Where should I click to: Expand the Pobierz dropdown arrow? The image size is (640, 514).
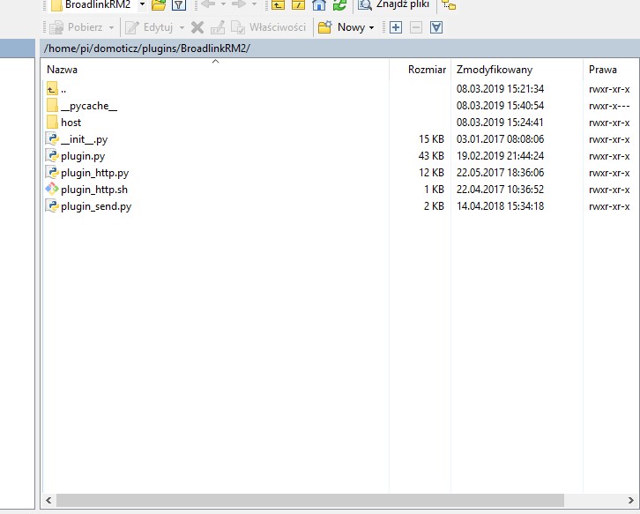[111, 27]
